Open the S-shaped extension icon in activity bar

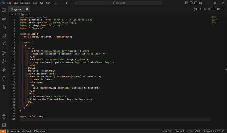(4, 87)
